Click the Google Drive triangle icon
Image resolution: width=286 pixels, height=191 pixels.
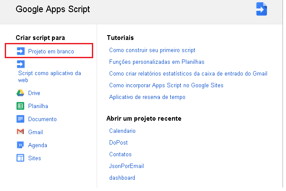coord(20,93)
